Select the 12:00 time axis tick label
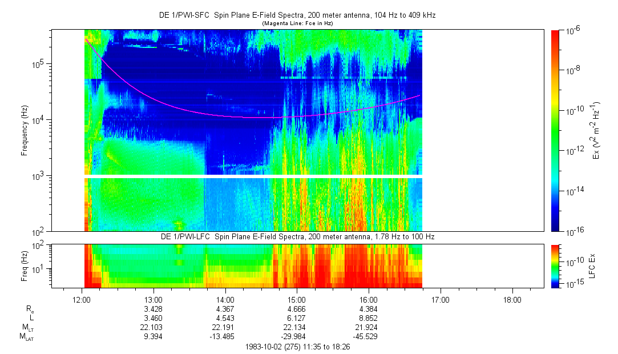 82,299
